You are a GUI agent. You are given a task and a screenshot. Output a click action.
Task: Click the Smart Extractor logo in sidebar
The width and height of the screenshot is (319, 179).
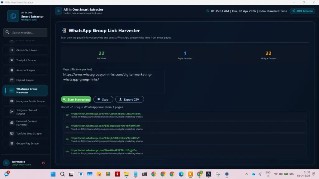pyautogui.click(x=13, y=16)
